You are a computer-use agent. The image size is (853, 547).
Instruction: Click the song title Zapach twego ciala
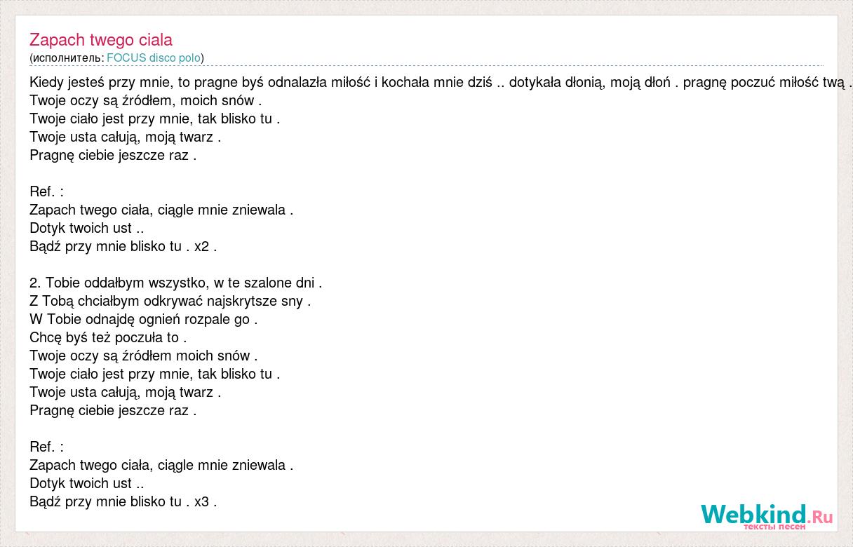[101, 40]
